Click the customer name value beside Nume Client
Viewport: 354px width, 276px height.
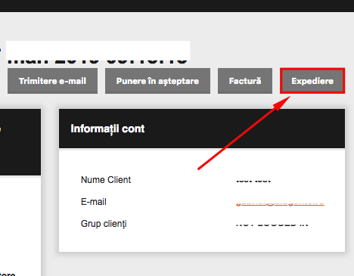click(x=253, y=181)
